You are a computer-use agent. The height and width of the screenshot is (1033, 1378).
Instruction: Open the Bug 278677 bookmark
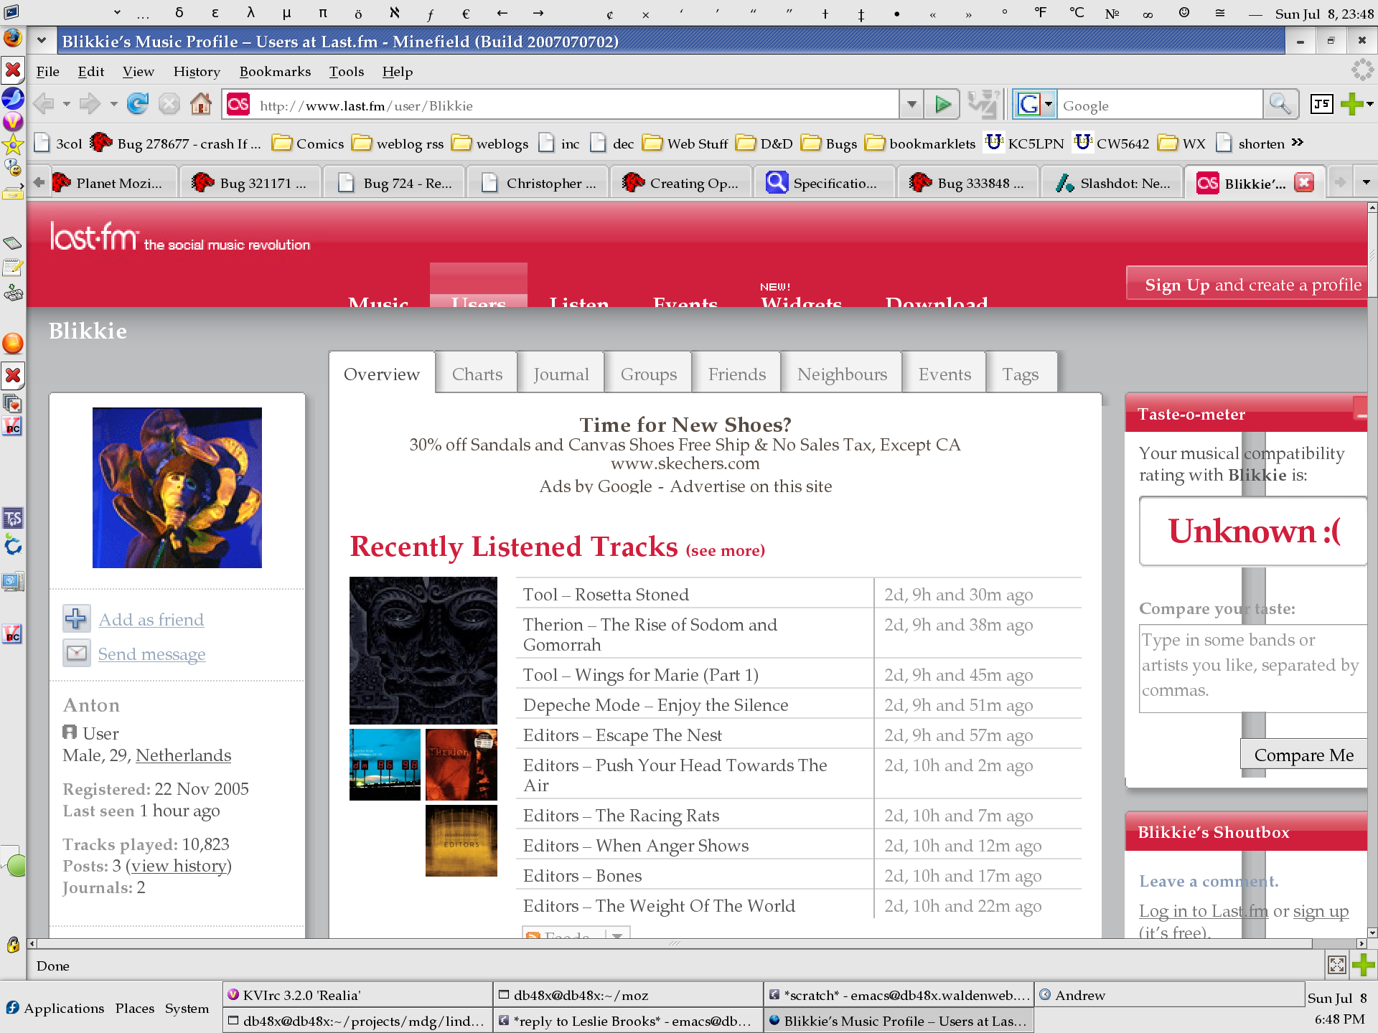click(176, 143)
